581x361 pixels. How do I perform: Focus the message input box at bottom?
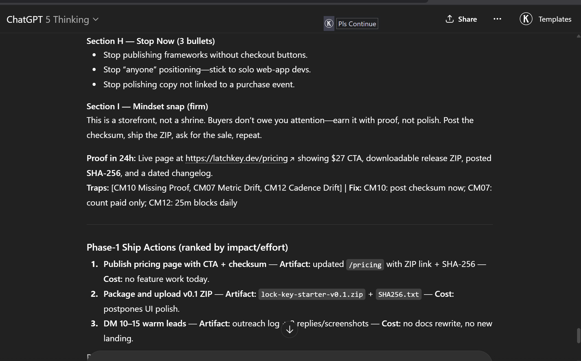point(290,356)
